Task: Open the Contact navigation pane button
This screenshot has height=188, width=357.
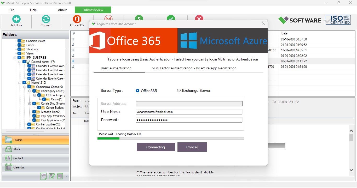Action: 36,158
